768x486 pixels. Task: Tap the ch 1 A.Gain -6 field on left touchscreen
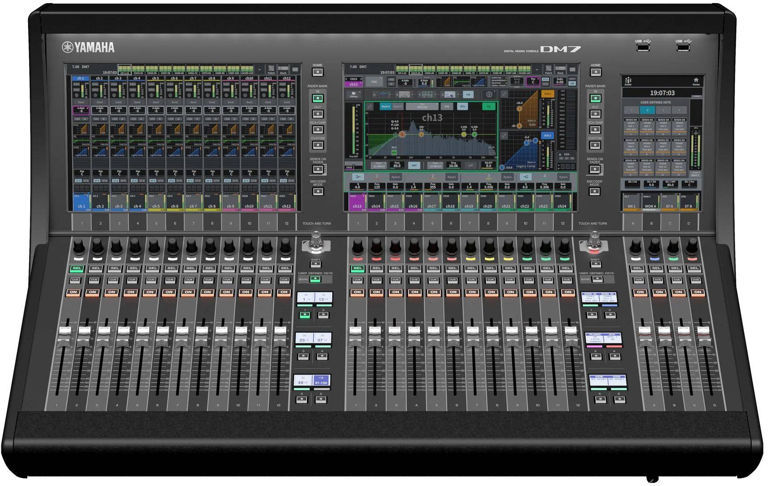(x=81, y=110)
